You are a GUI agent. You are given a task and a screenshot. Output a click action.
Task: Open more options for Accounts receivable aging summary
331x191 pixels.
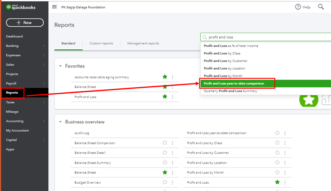point(172,77)
